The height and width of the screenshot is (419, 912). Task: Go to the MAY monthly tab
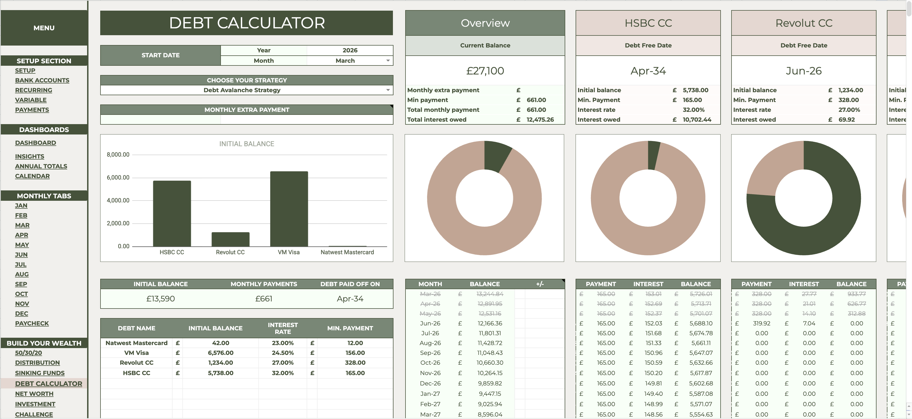click(22, 245)
